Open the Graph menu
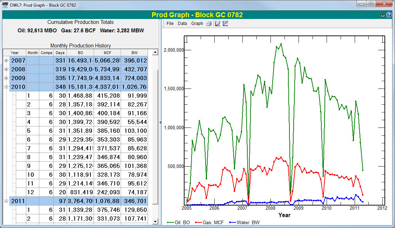Screen dimensions: 395x228 197,24
